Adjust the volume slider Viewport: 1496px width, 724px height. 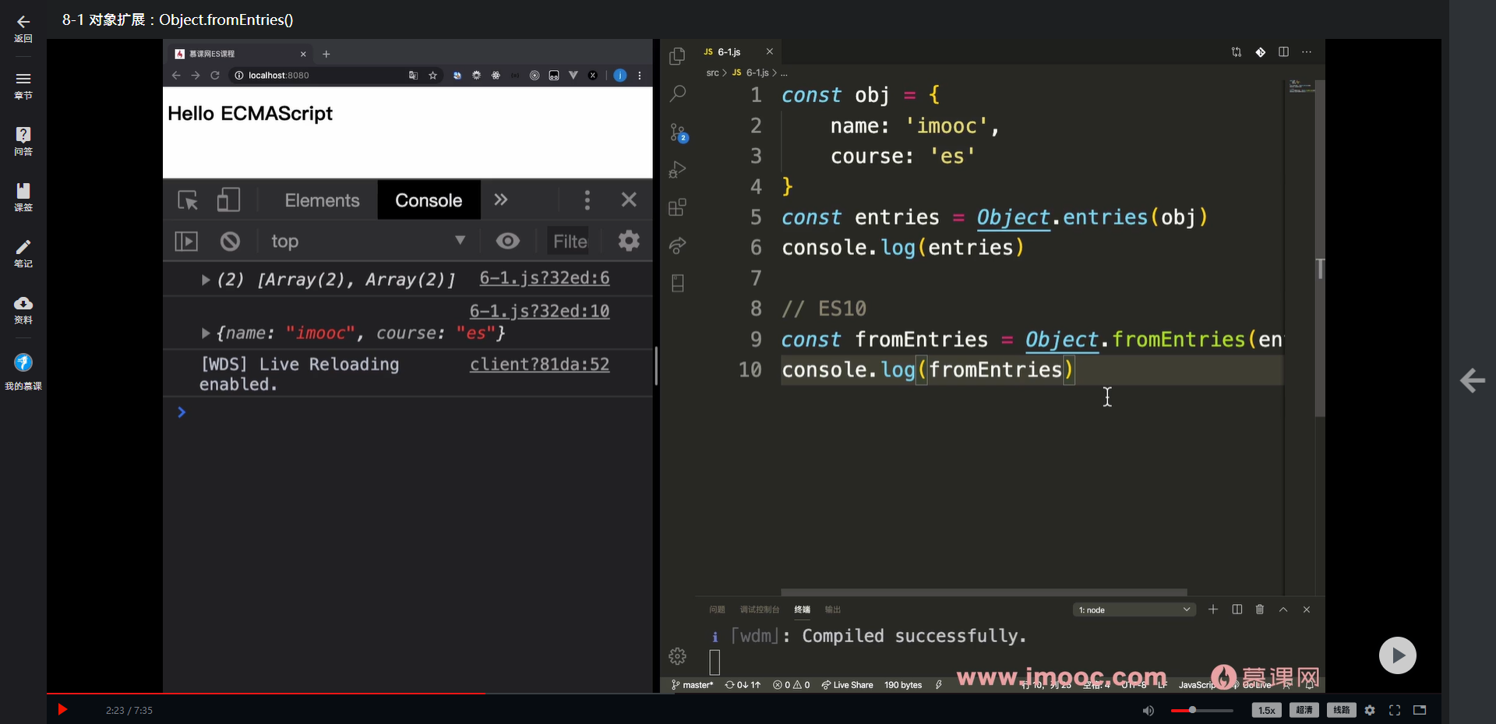[1201, 710]
